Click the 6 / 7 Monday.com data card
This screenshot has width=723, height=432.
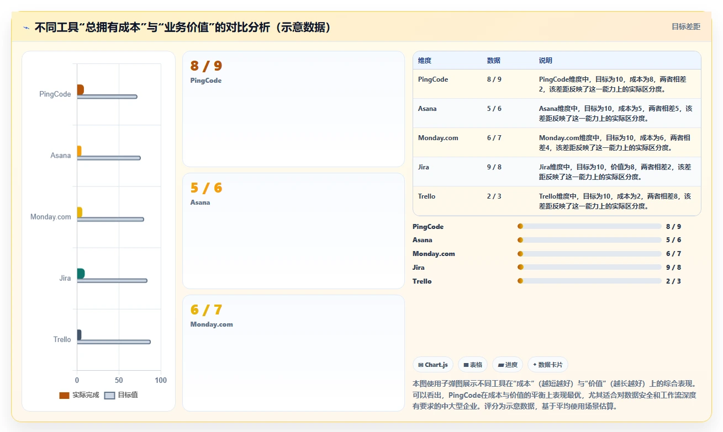click(x=293, y=353)
